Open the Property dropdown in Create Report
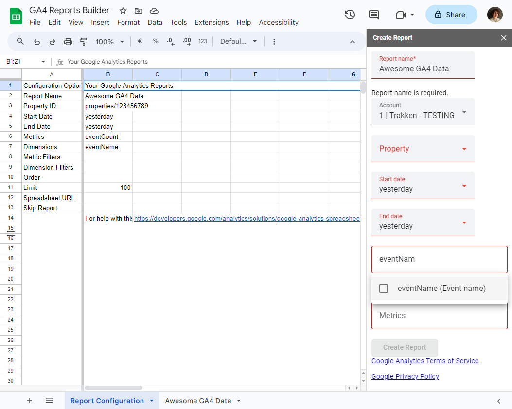 point(423,149)
